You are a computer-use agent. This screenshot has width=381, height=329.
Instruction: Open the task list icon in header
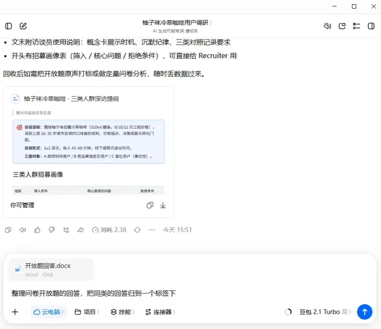(x=356, y=26)
